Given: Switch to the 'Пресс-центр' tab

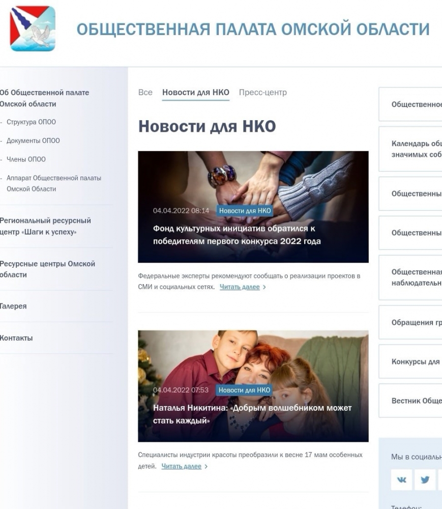Looking at the screenshot, I should 262,93.
